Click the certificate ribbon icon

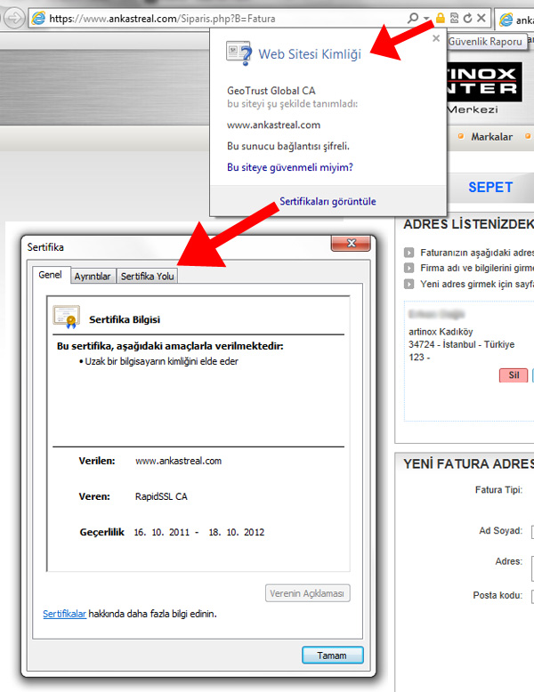tap(66, 317)
